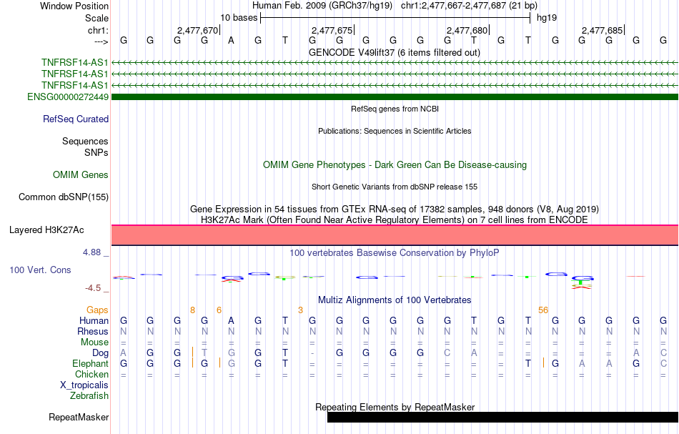
Task: Select the Elephant species row label
Action: 91,363
